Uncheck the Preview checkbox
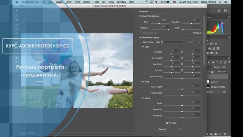 tap(167, 123)
